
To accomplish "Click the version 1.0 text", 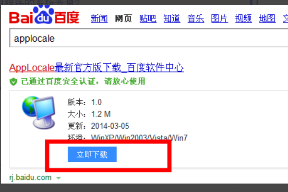I will [x=96, y=102].
